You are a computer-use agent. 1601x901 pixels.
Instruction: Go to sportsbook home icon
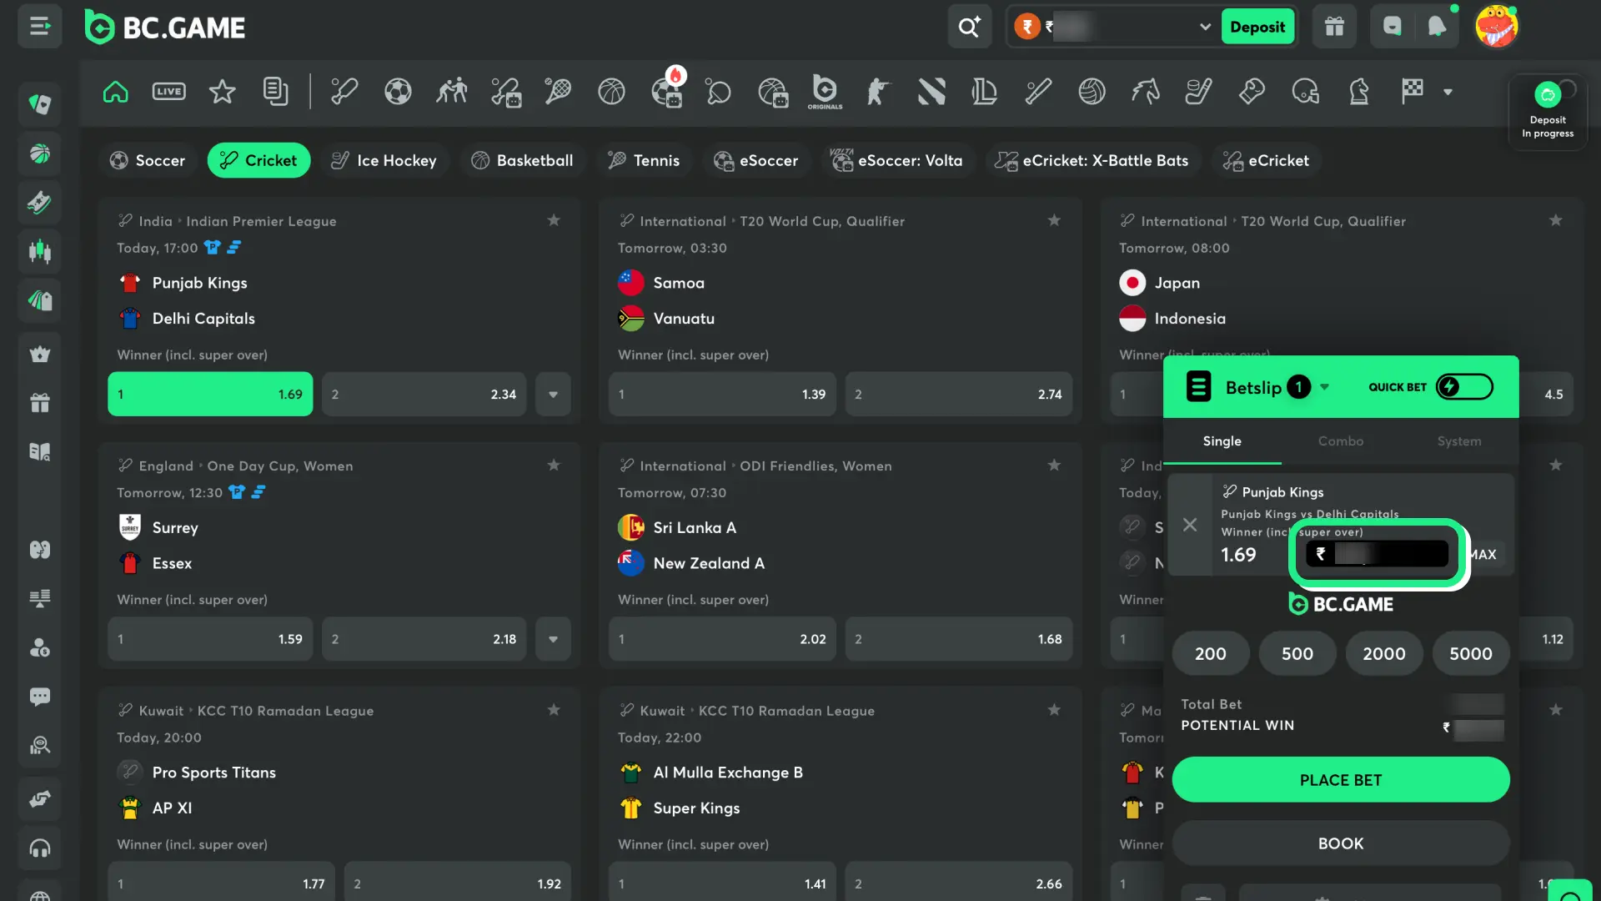(x=116, y=91)
